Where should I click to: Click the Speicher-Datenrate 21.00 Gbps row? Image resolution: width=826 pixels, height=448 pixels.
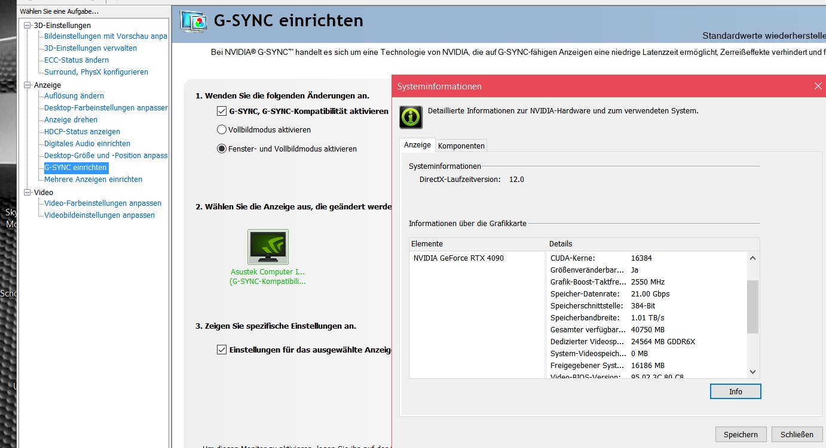[x=647, y=294]
